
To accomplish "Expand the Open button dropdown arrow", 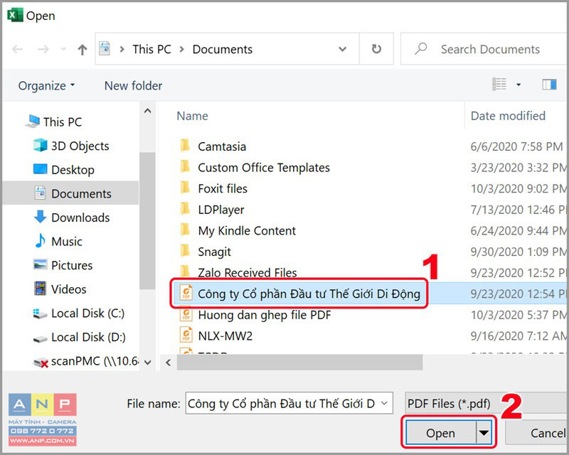I will pyautogui.click(x=484, y=432).
